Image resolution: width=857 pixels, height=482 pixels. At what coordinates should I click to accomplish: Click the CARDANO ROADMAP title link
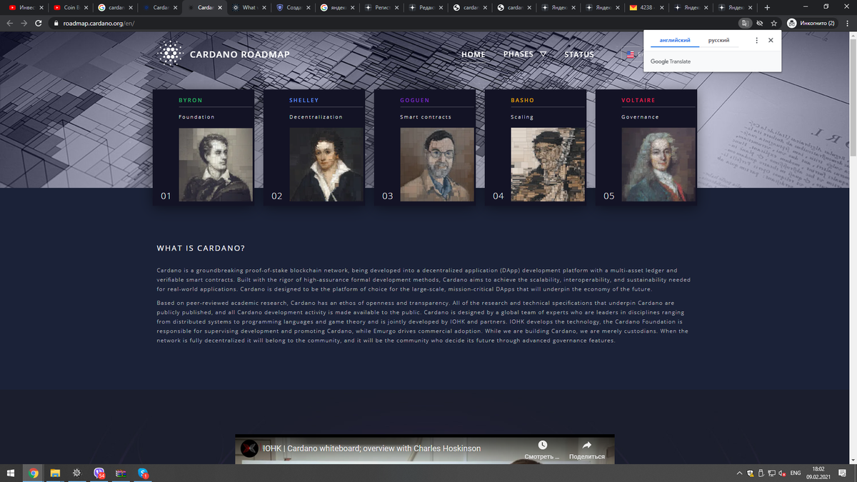click(x=239, y=54)
